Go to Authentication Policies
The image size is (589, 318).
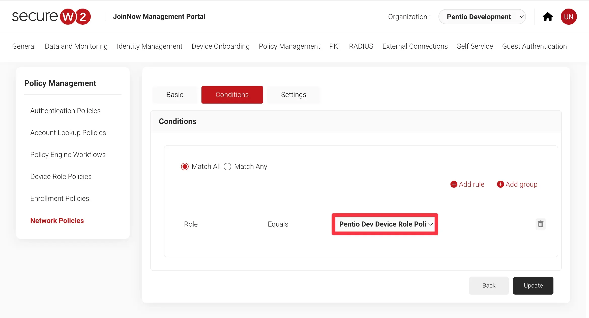pos(65,111)
